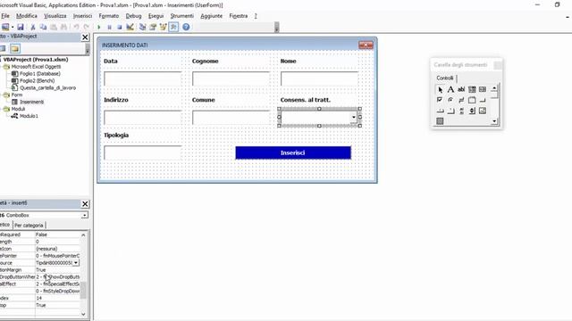This screenshot has height=321, width=572.
Task: Toggle Design Mode ruler icon
Action: coord(130,27)
